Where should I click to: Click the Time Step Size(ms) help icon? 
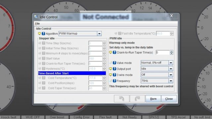(x=43, y=43)
